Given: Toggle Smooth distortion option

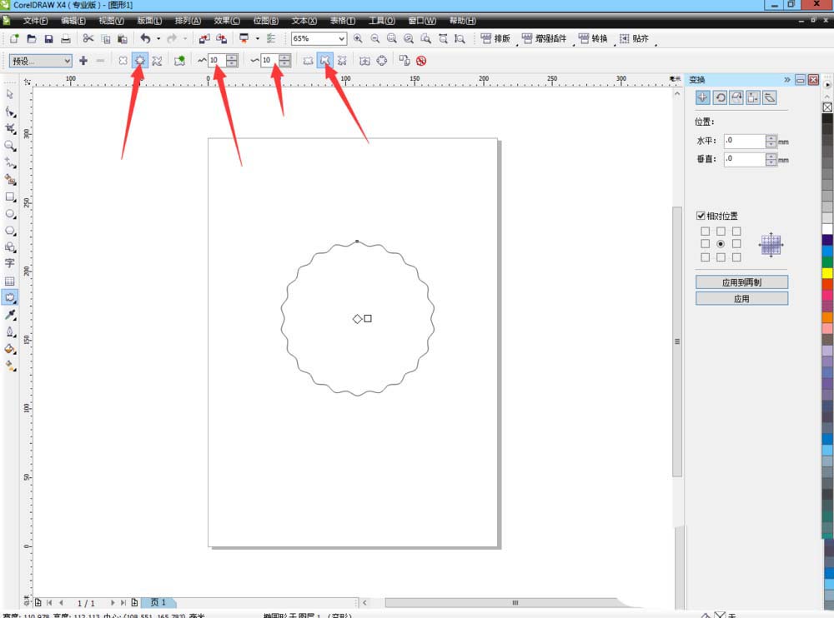Looking at the screenshot, I should point(324,61).
